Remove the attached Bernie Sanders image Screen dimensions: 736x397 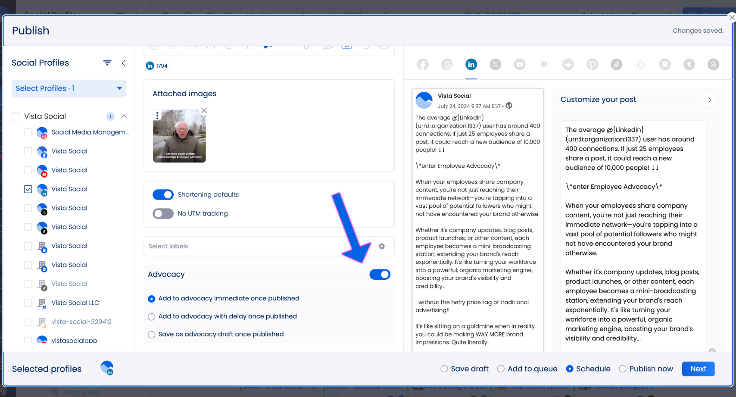click(204, 110)
